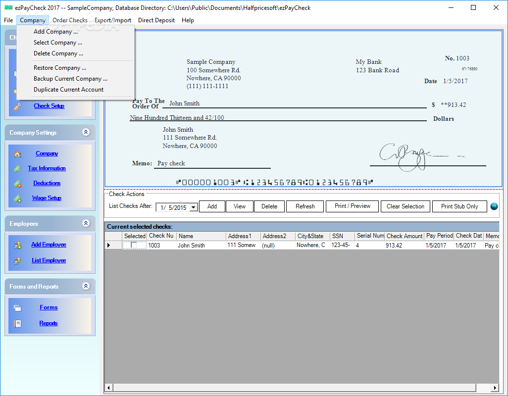Screen dimensions: 508x396
Task: Click the SSN column header
Action: tap(343, 236)
